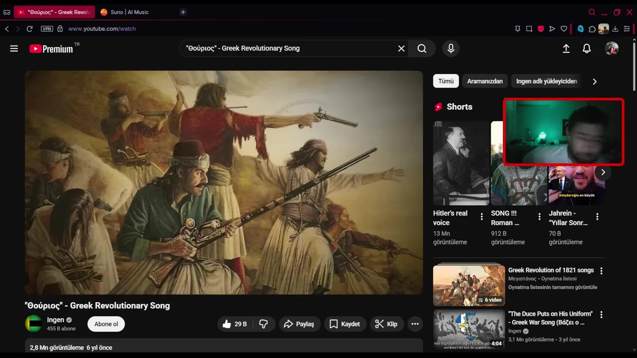
Task: Go forward with the browser forward arrow
Action: click(18, 29)
